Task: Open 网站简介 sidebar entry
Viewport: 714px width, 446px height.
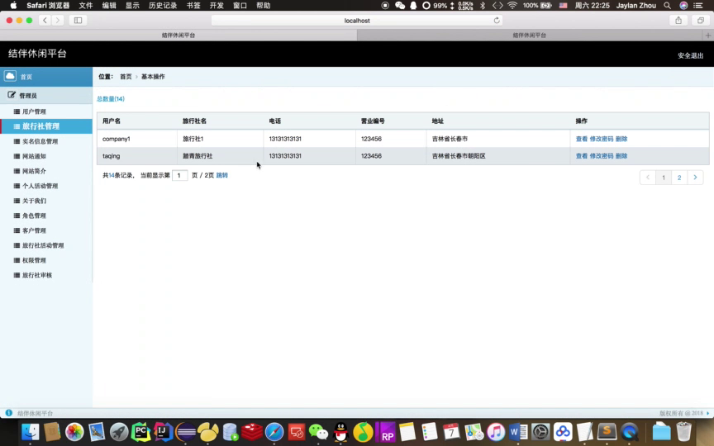Action: tap(34, 171)
